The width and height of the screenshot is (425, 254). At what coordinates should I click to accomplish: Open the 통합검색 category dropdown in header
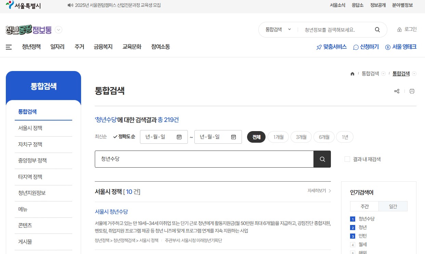[x=278, y=30]
